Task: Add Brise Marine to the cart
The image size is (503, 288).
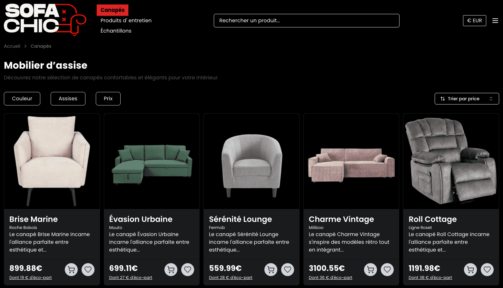Action: 71,269
